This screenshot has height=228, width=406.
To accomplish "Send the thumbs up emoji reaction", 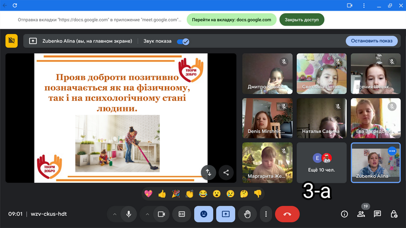I will coord(162,194).
